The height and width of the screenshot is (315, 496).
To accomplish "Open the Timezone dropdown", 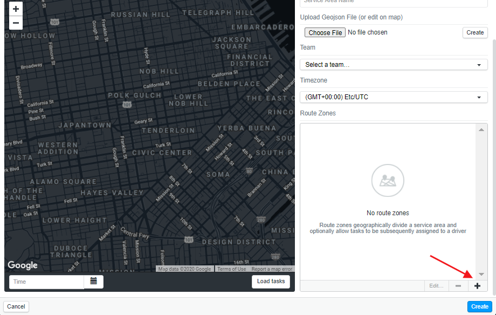I will 394,97.
